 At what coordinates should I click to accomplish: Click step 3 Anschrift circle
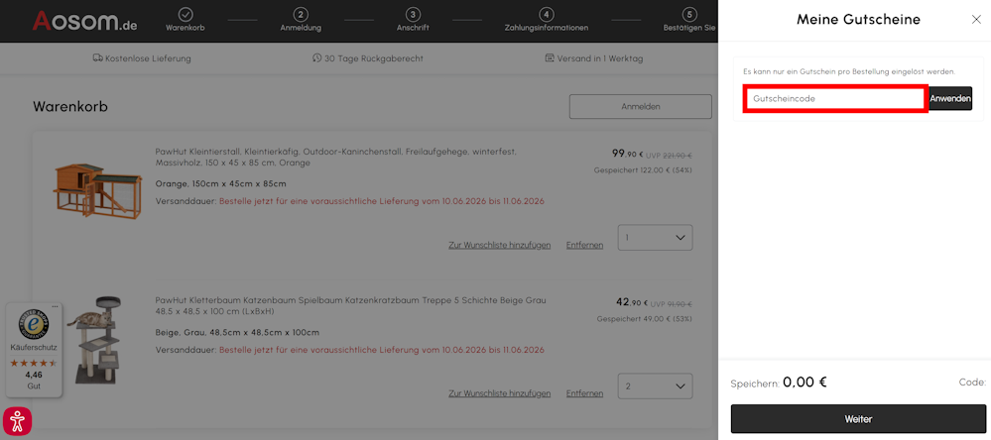(413, 14)
